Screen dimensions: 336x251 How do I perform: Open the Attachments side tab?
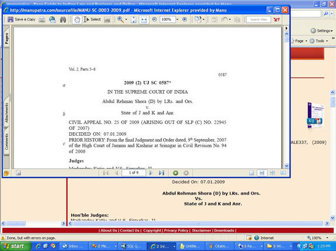(x=6, y=113)
